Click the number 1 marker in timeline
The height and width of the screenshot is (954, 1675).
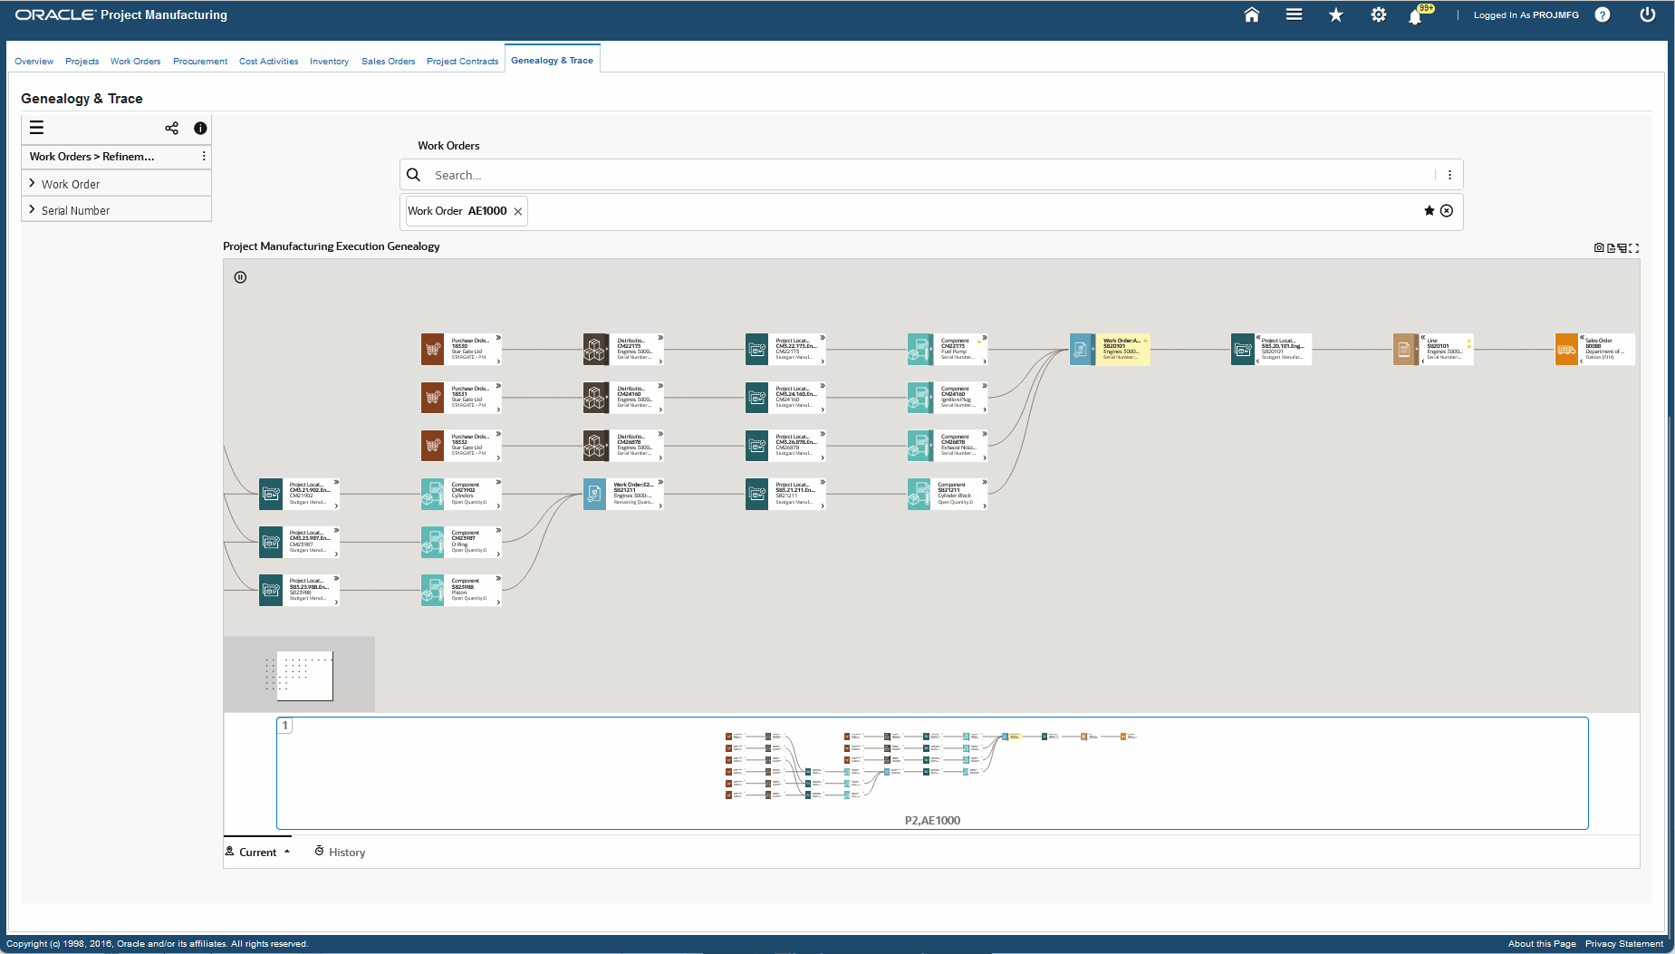pos(284,726)
